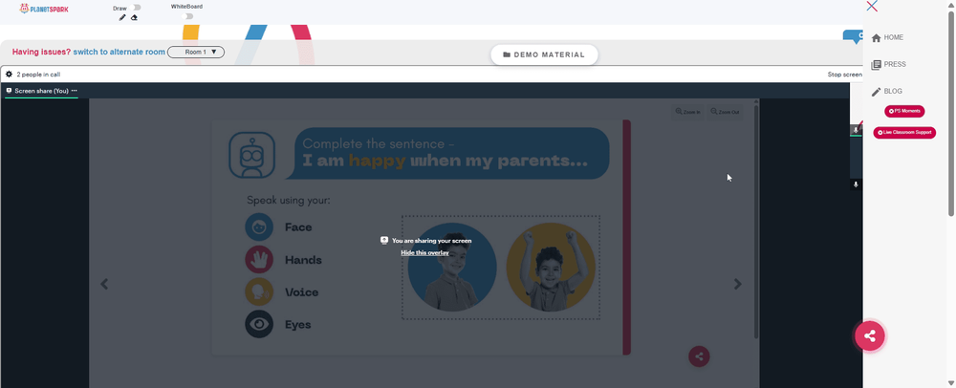956x388 pixels.
Task: Click the slide viewer vertical scrollbar
Action: [756, 223]
